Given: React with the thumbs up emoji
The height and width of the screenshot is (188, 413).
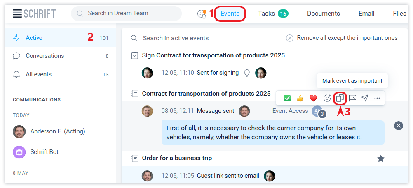Looking at the screenshot, I should 300,98.
